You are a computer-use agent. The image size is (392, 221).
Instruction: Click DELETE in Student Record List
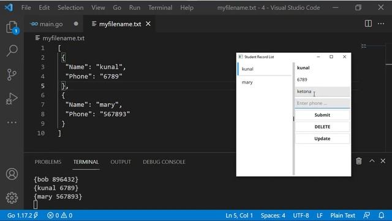point(322,127)
